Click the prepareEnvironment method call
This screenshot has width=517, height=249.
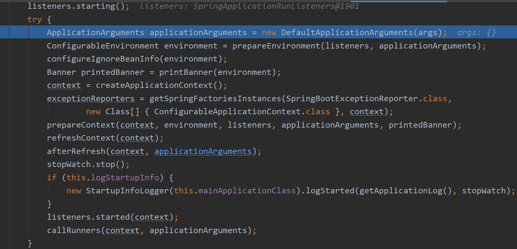pyautogui.click(x=276, y=46)
